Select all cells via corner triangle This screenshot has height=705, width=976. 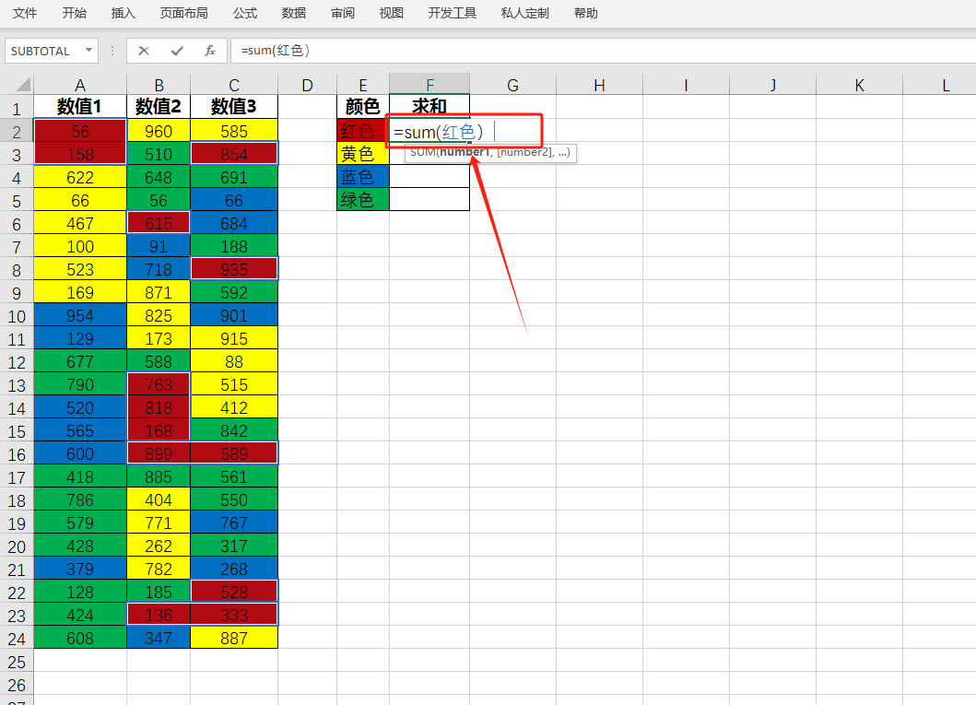coord(23,84)
